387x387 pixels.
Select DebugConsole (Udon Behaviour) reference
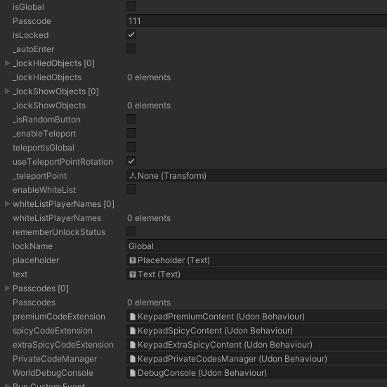(256, 373)
